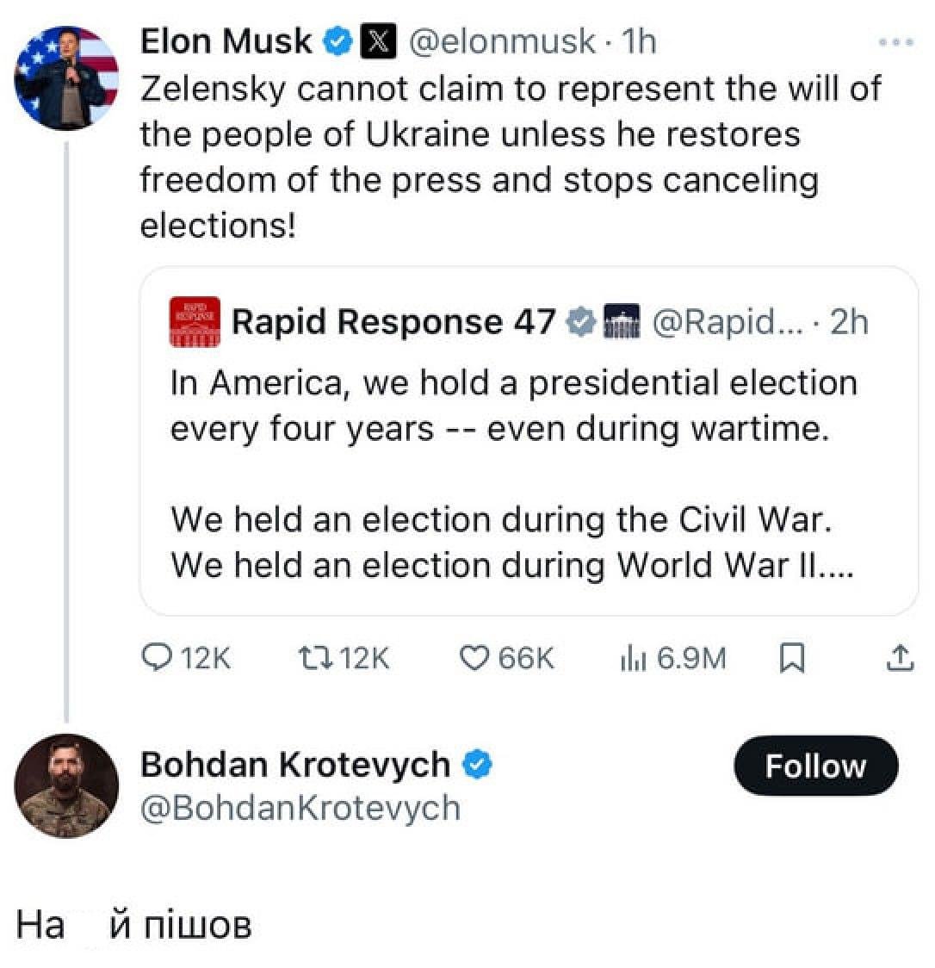The width and height of the screenshot is (935, 968).
Task: Open the quoted Rapid Response 47 tweet
Action: coord(513,474)
